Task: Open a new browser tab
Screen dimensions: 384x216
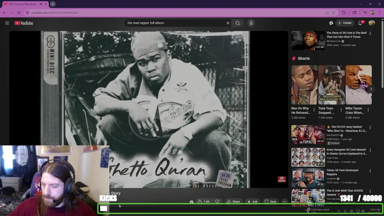Action: click(x=53, y=4)
